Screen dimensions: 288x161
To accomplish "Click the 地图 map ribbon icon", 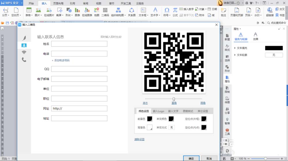I will [96, 12].
